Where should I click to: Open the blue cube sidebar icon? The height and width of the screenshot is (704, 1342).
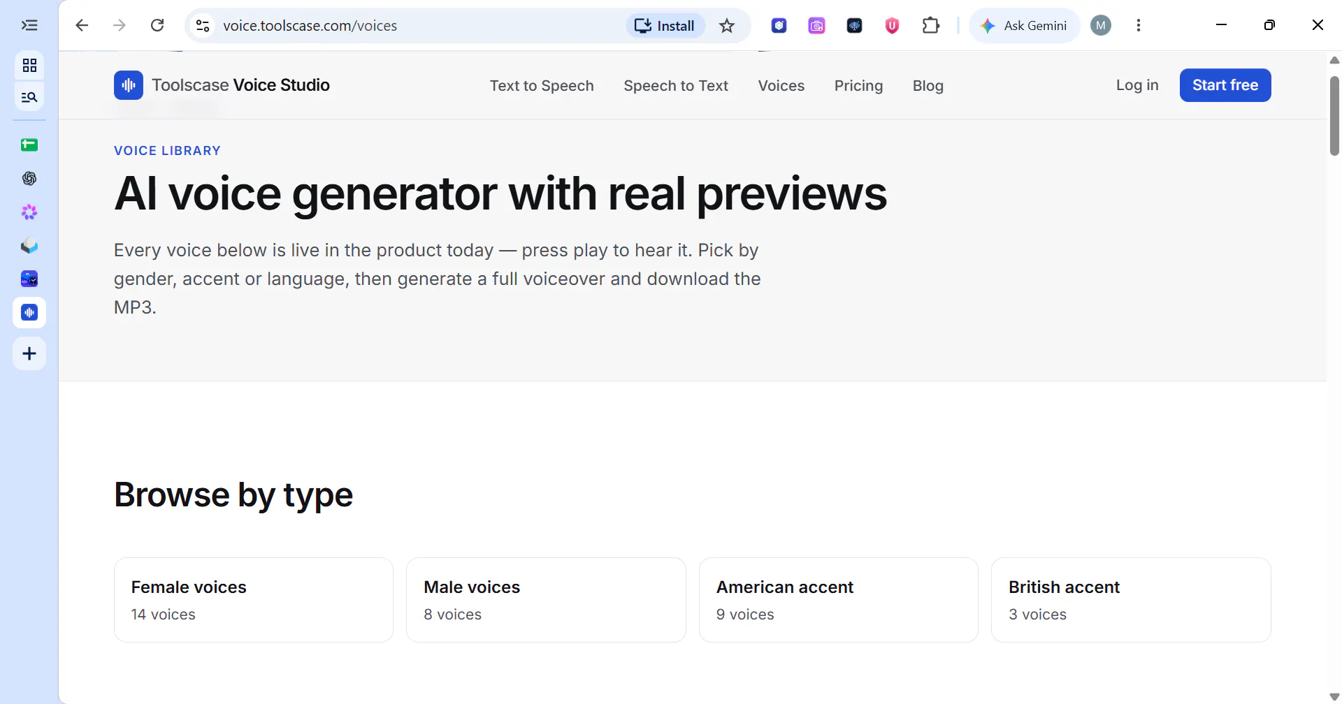pos(29,246)
